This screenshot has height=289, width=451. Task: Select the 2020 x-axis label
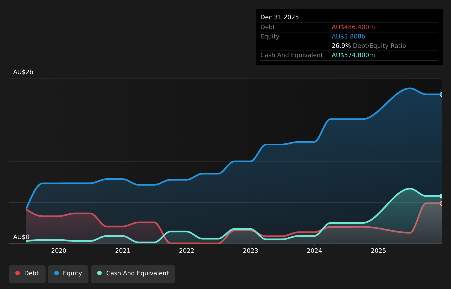pos(59,251)
